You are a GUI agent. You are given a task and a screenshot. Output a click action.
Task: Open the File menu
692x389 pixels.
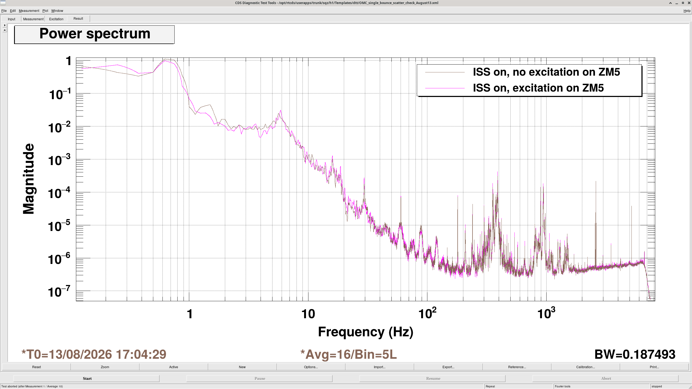(x=4, y=11)
